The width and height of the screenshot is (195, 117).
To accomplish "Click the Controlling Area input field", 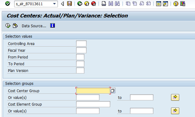I will pos(81,43).
